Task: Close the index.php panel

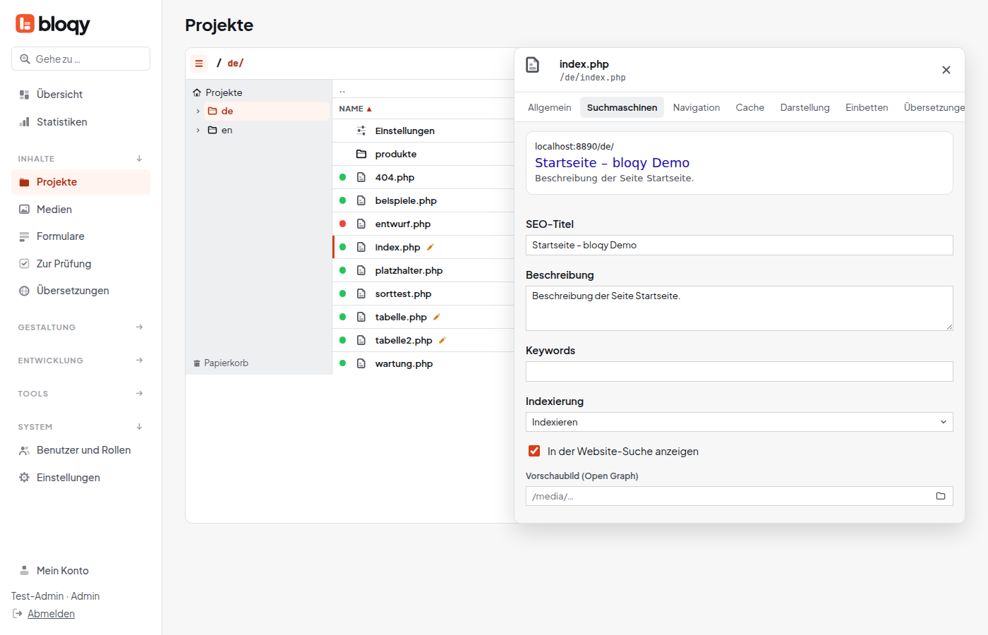Action: click(946, 70)
